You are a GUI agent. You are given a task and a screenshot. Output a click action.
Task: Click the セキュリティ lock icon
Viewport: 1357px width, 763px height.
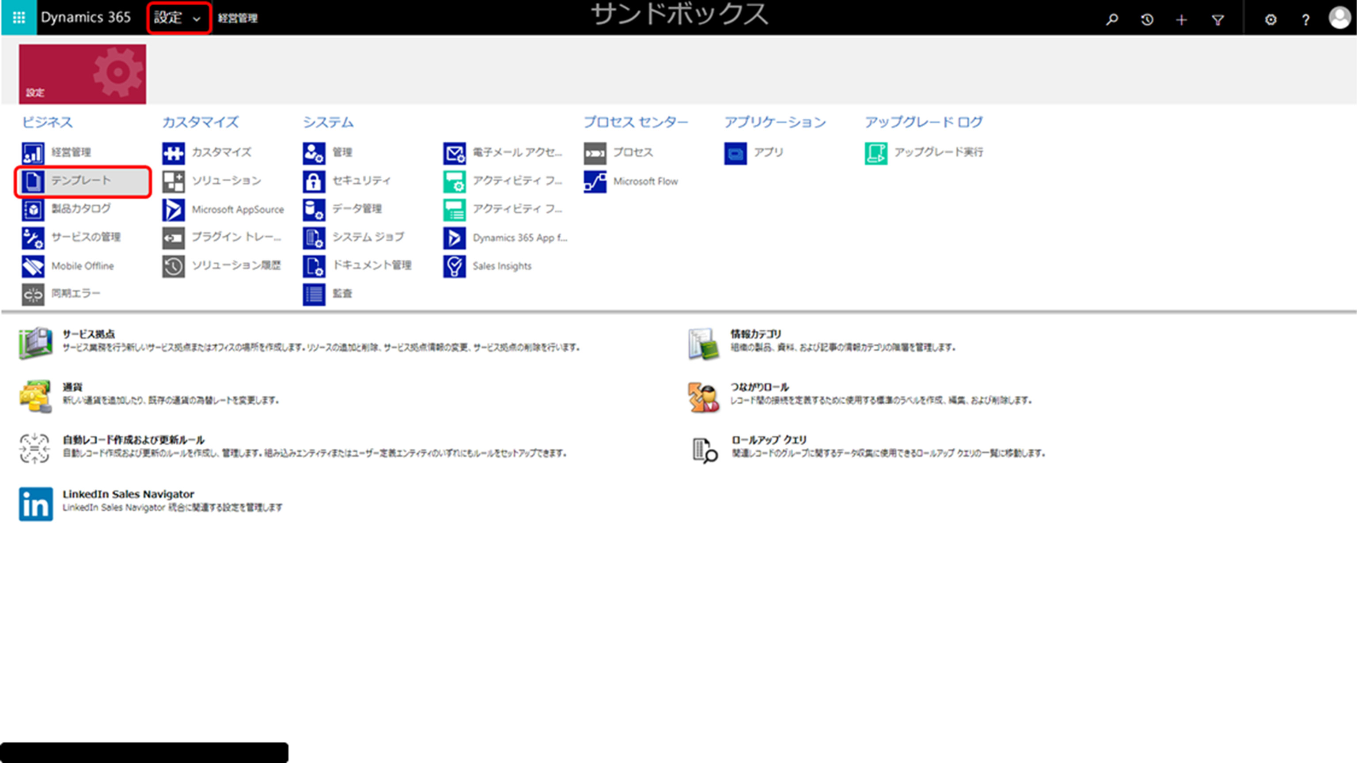(314, 181)
